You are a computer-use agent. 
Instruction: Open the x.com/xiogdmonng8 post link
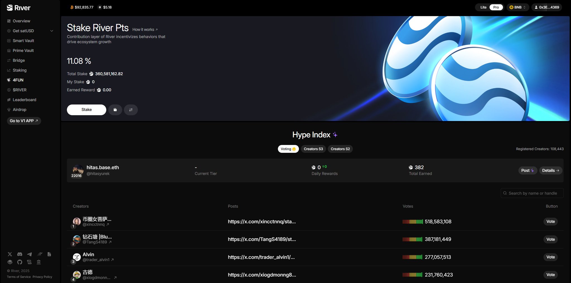point(262,275)
